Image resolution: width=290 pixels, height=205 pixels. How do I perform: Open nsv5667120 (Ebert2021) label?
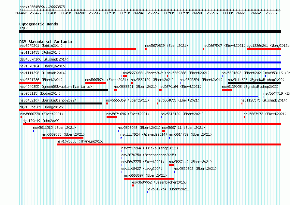pos(152,80)
